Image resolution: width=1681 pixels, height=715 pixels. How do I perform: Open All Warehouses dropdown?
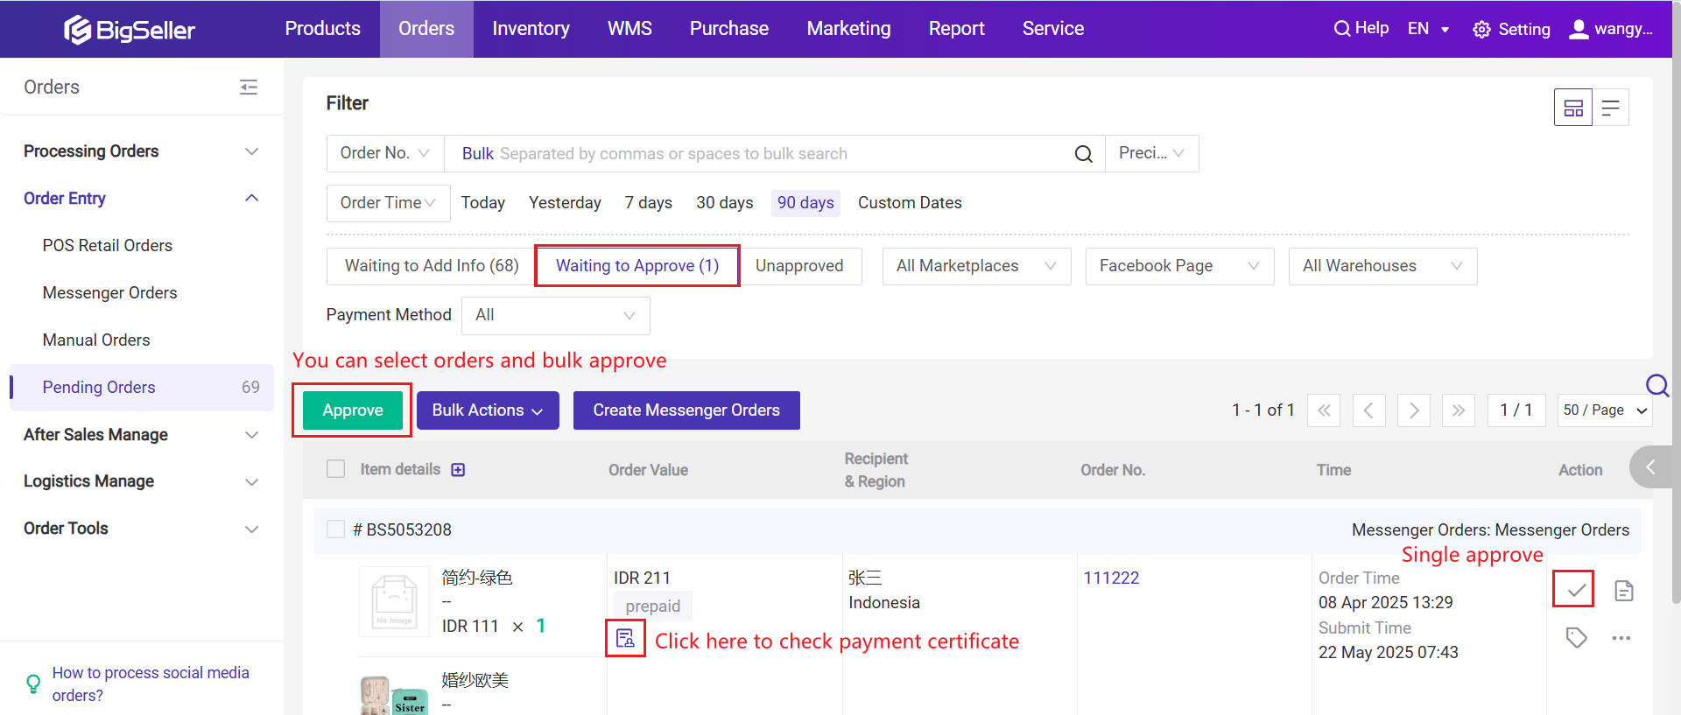pyautogui.click(x=1382, y=266)
